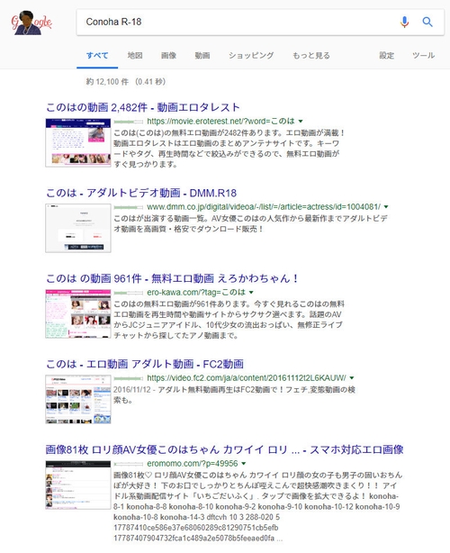
Task: Open the ツール options
Action: [x=424, y=55]
